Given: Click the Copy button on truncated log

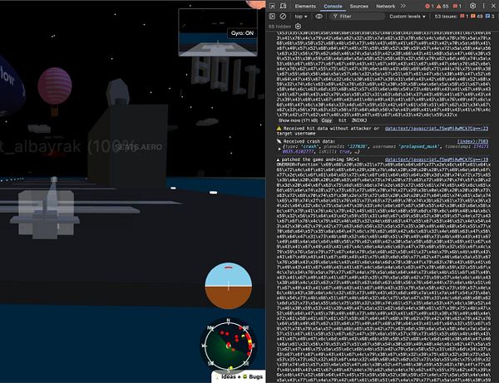Looking at the screenshot, I should click(327, 120).
